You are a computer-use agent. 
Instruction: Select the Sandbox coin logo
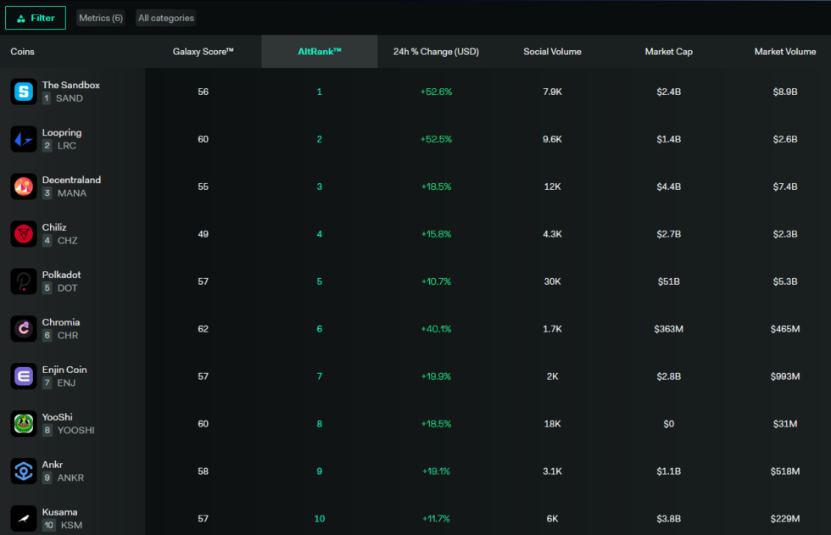tap(22, 92)
